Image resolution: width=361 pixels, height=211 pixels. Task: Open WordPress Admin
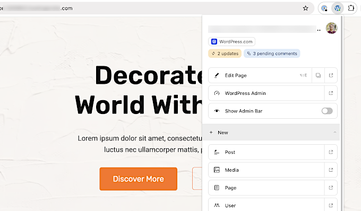click(x=267, y=93)
